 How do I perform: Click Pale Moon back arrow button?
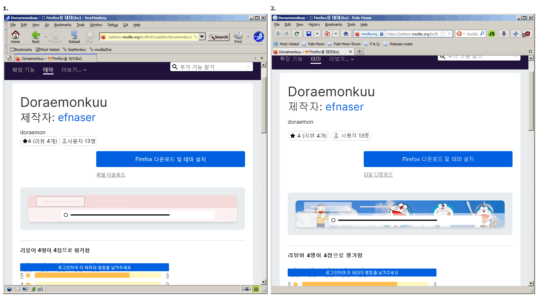[x=278, y=34]
